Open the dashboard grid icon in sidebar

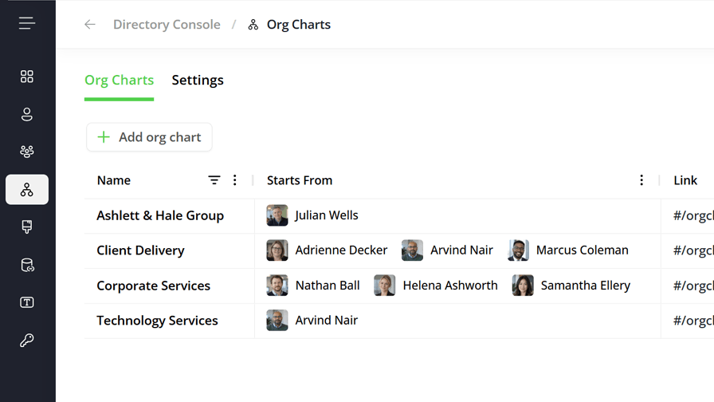[x=27, y=77]
